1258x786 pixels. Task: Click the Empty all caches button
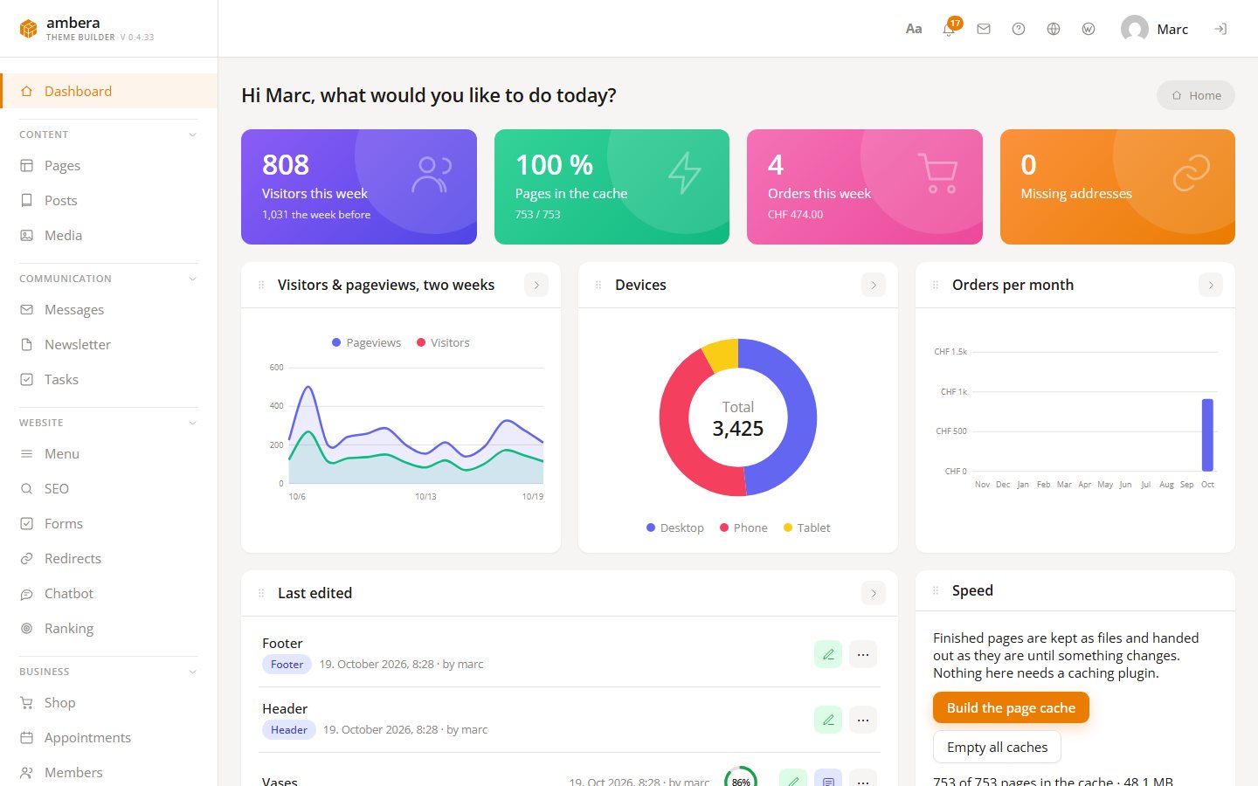coord(997,747)
